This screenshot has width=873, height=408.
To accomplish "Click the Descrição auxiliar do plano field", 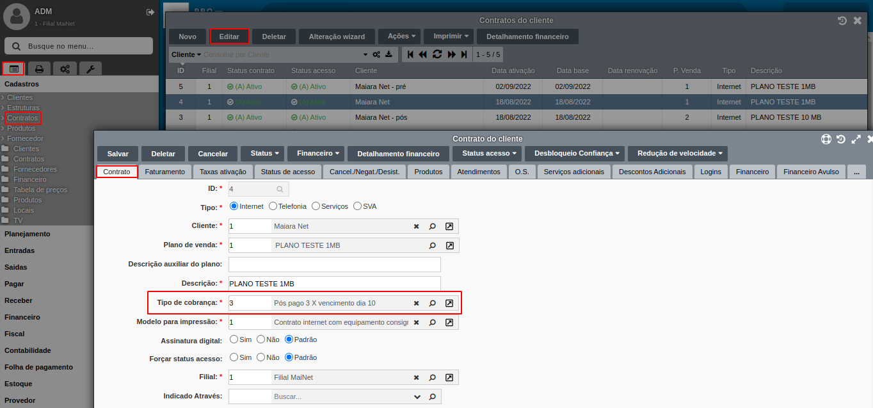I will [x=334, y=265].
